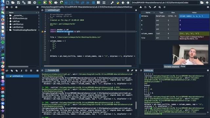Click the editor horizontal scrollbar
This screenshot has width=210, height=118.
coord(88,66)
